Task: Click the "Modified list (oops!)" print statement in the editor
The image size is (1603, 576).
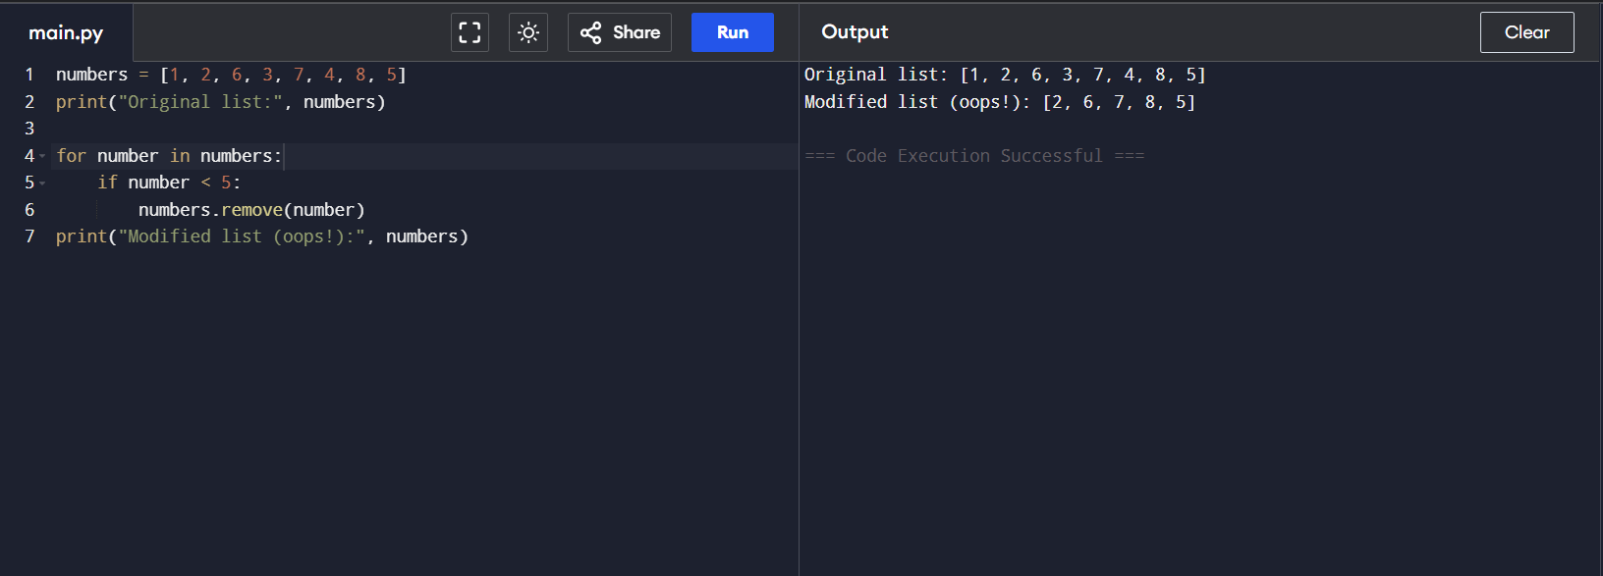Action: pos(261,236)
